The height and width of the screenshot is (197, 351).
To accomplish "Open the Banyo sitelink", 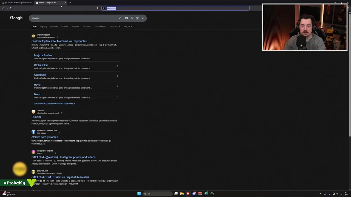I will 38,94.
